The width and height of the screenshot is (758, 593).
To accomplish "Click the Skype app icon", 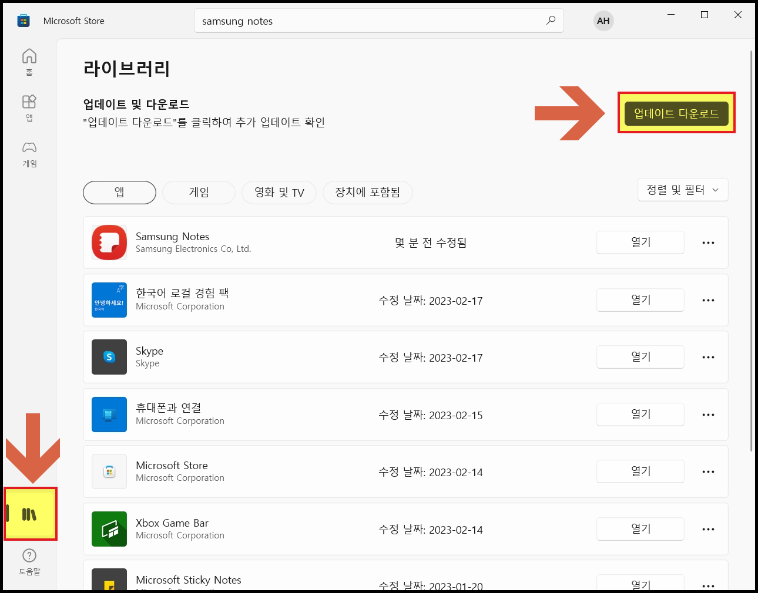I will pos(109,357).
